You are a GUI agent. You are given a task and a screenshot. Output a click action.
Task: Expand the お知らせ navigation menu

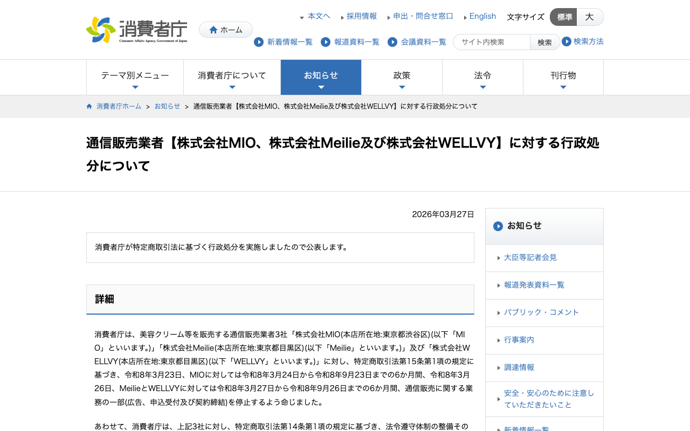coord(321,78)
